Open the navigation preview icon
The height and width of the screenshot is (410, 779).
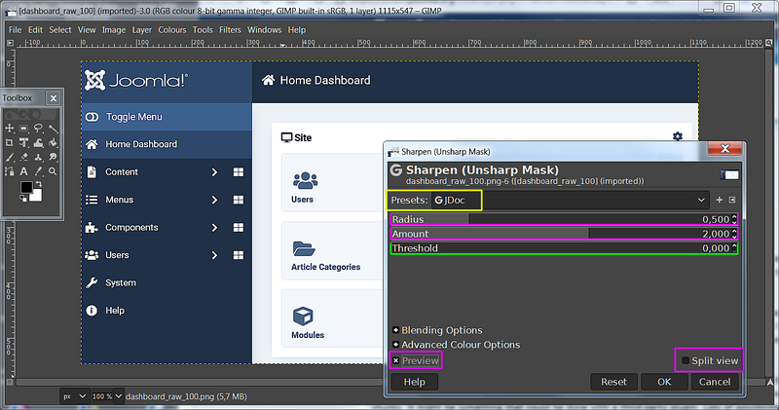click(770, 382)
